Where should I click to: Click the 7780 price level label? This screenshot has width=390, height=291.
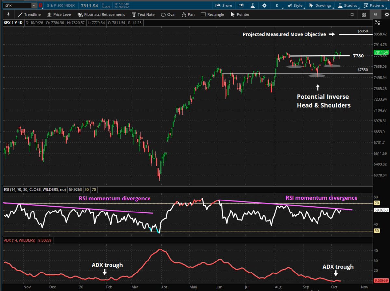pyautogui.click(x=358, y=56)
